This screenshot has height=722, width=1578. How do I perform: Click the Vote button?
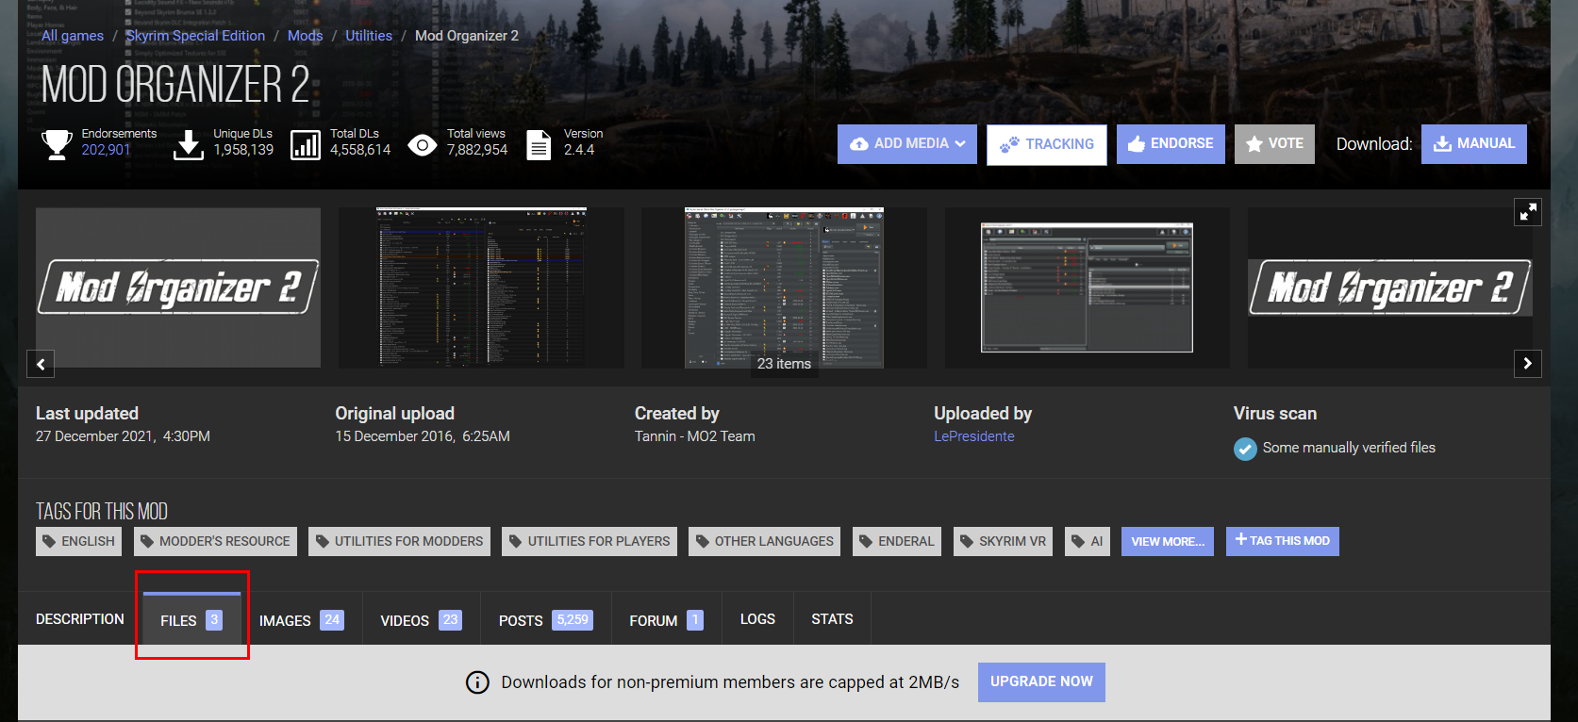tap(1274, 144)
